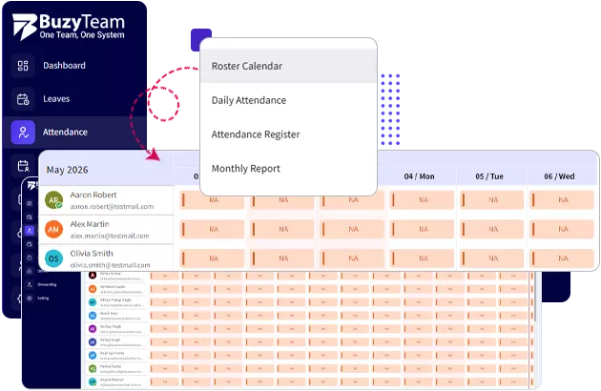The height and width of the screenshot is (391, 601).
Task: Open Alex Martin's name in the roster
Action: (90, 224)
